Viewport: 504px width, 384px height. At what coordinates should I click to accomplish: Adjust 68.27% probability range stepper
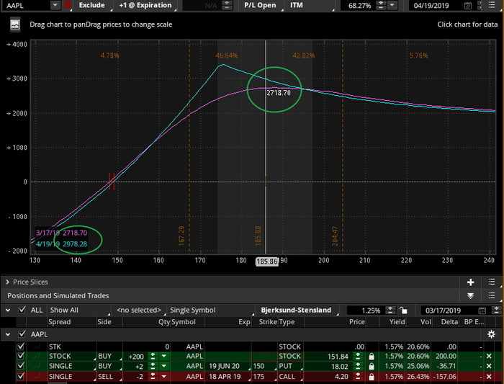pyautogui.click(x=381, y=5)
